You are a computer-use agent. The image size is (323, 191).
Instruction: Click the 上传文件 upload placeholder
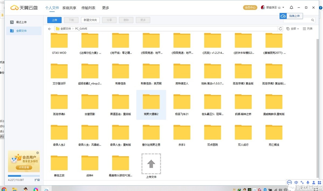click(x=151, y=164)
